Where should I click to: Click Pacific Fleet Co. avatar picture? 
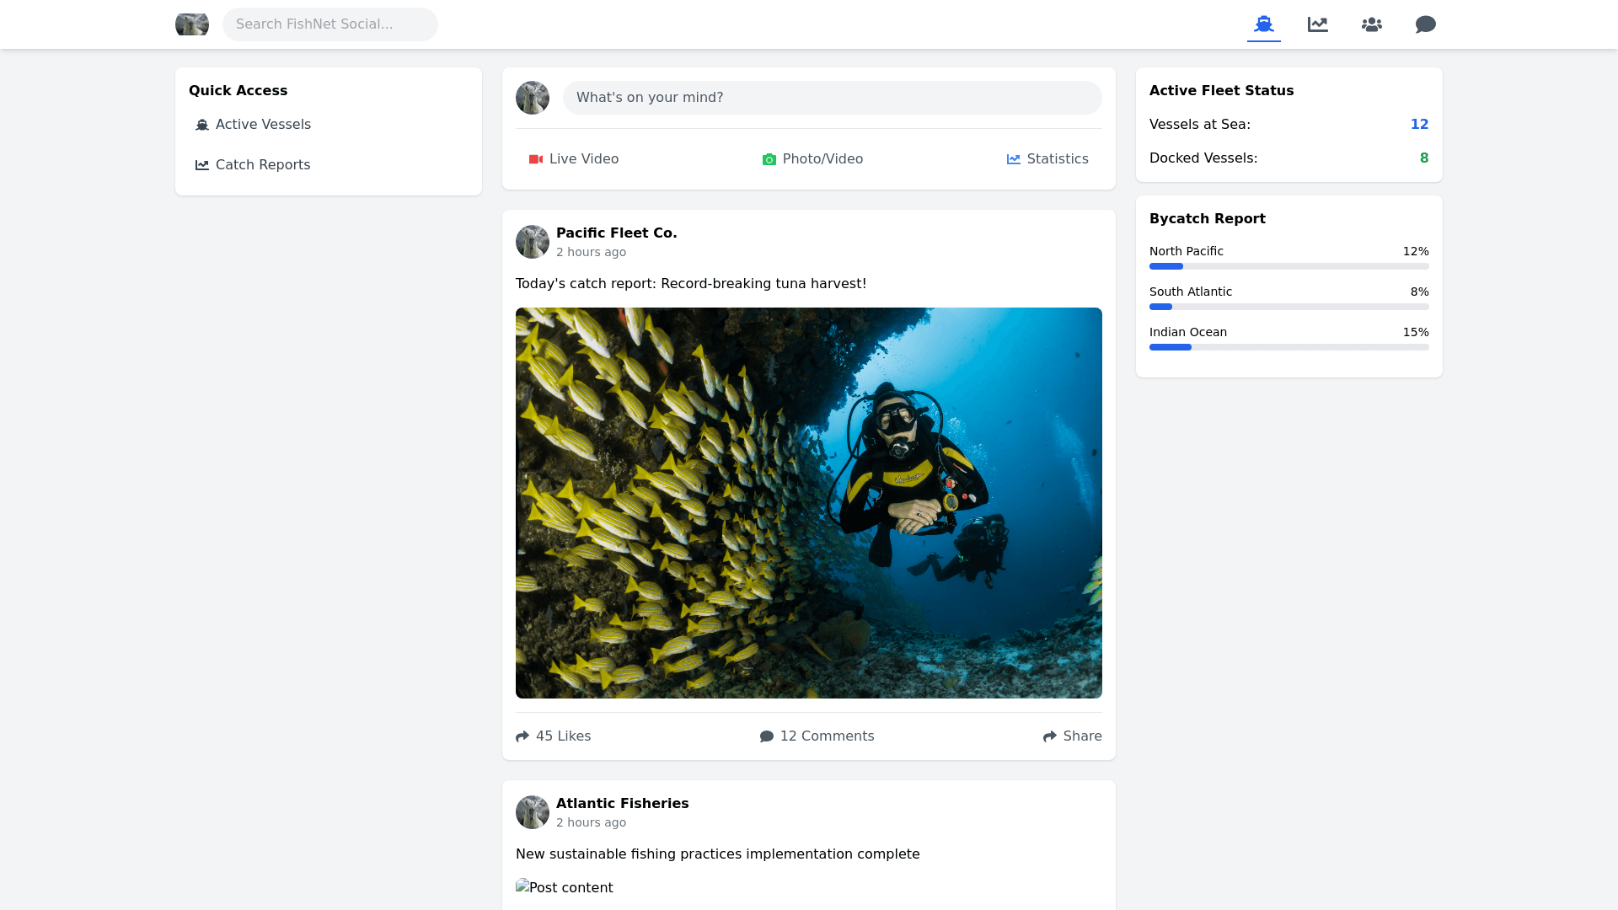(x=533, y=242)
